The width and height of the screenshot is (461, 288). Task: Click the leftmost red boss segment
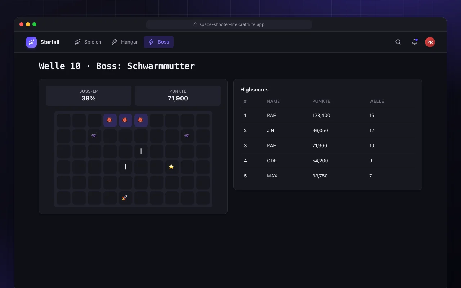pos(109,120)
